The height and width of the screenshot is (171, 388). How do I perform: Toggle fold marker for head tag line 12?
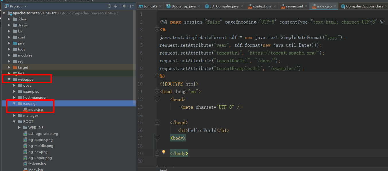pos(157,99)
